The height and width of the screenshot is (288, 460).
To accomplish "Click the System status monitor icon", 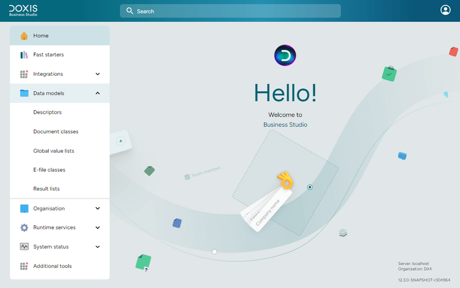I will coord(24,247).
